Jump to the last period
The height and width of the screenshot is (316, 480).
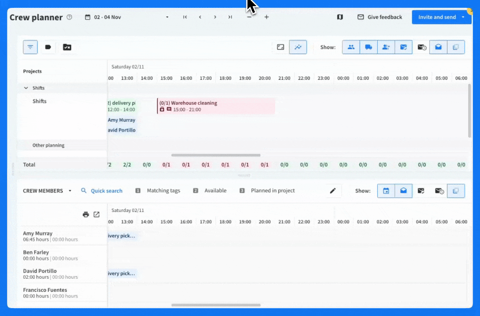click(x=230, y=17)
